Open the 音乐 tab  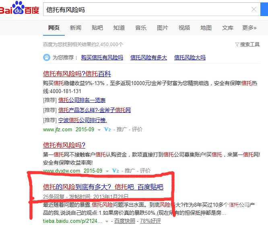[x=141, y=28]
